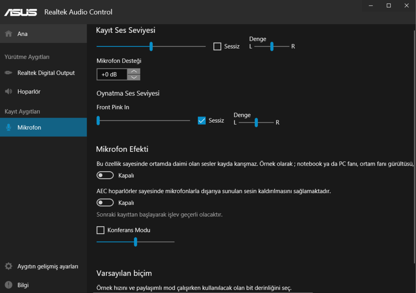Uncheck Sessiz for Front Pink In
This screenshot has height=293, width=416.
click(x=202, y=120)
